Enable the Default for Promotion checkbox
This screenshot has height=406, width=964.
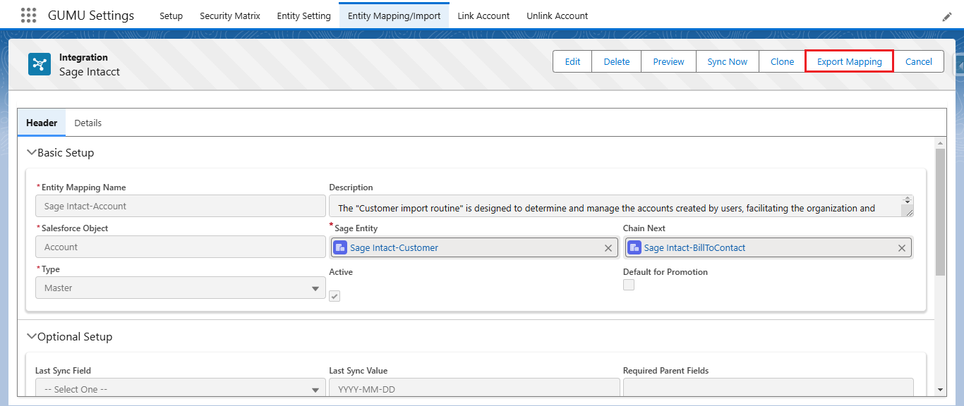point(629,285)
